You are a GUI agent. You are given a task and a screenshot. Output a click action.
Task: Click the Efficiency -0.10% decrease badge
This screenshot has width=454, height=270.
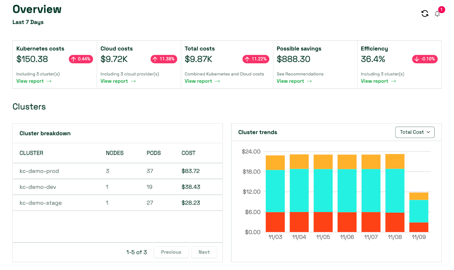(424, 59)
